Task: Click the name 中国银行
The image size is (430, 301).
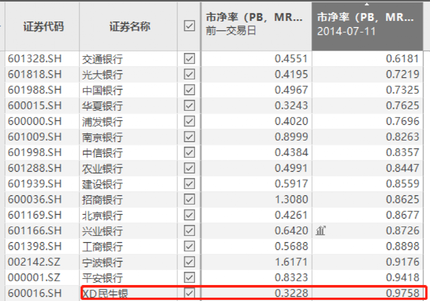Action: pyautogui.click(x=102, y=90)
